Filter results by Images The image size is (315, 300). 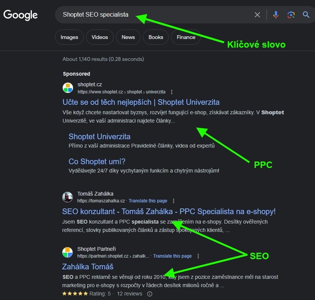tap(69, 37)
